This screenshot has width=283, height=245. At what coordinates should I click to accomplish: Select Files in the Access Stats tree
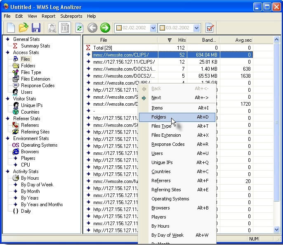pyautogui.click(x=26, y=59)
